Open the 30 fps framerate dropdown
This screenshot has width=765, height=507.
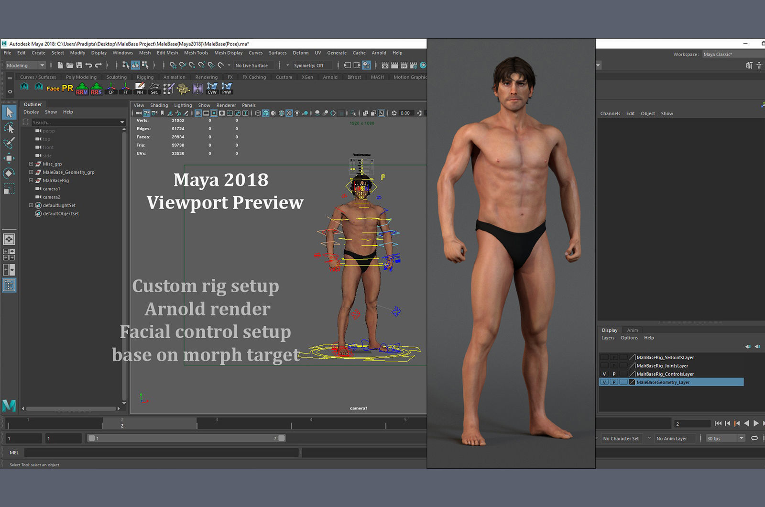tap(725, 438)
